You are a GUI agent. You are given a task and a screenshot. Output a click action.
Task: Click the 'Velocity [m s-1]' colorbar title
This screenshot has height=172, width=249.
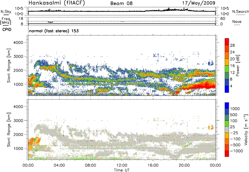pyautogui.click(x=246, y=129)
